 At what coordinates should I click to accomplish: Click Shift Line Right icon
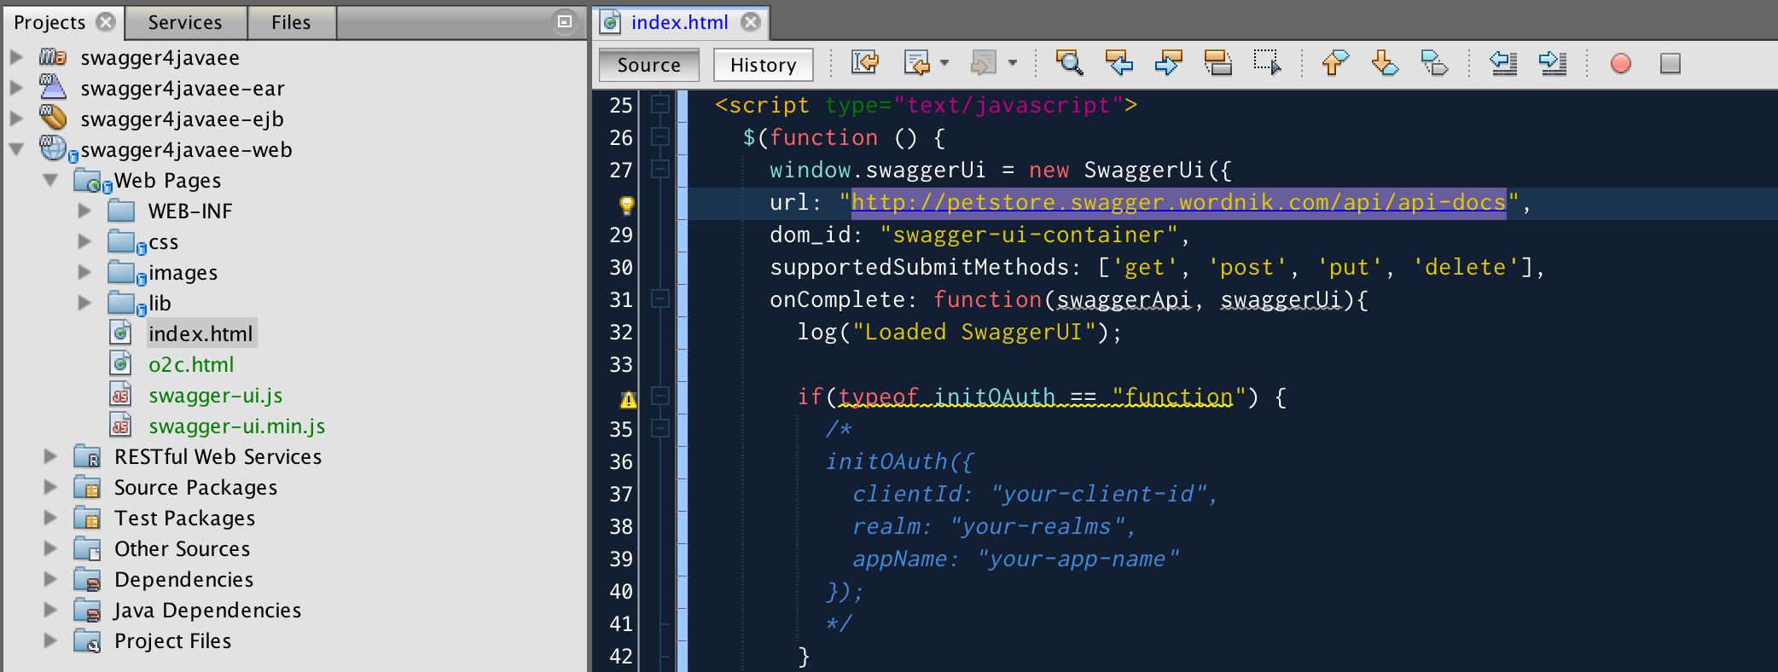click(1552, 63)
